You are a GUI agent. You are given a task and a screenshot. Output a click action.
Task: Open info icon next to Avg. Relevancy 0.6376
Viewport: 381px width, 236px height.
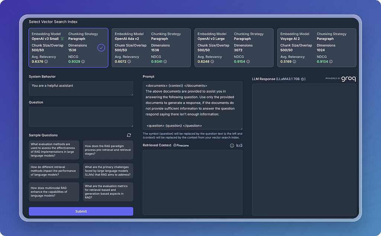(46, 61)
